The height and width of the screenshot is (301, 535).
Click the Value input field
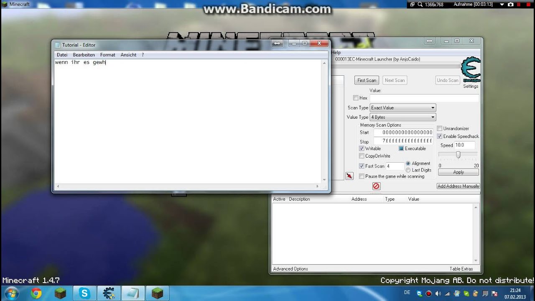coord(424,98)
